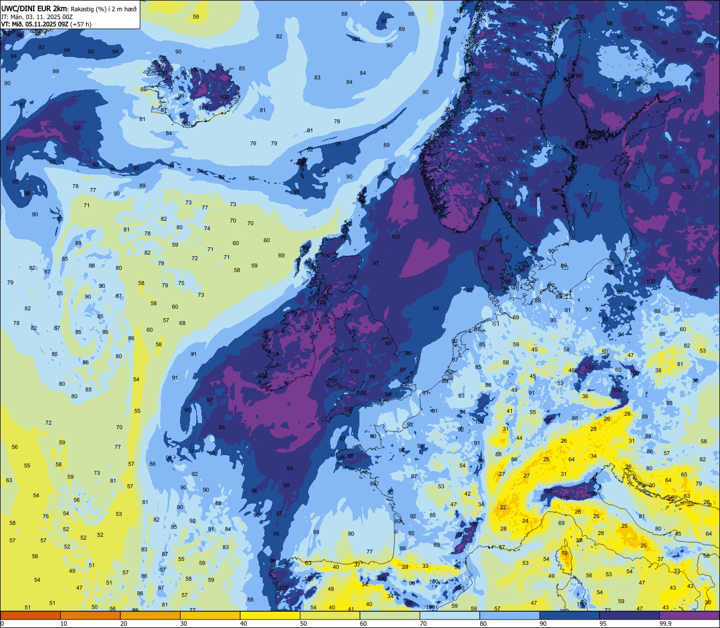Click the legend scale label 70

pyautogui.click(x=424, y=623)
